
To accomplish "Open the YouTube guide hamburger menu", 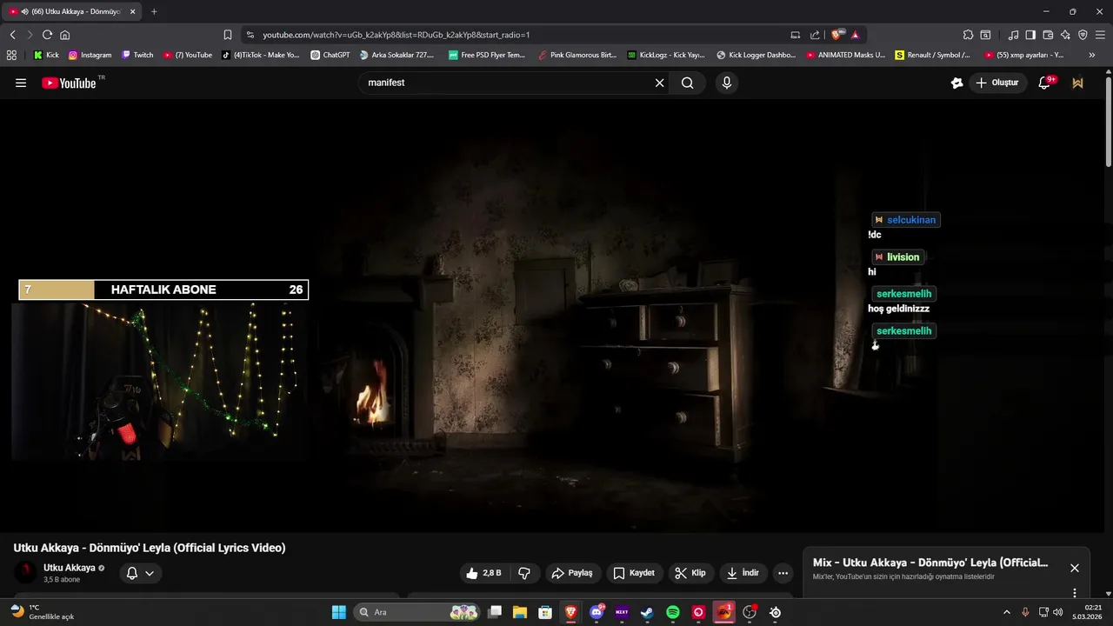I will click(21, 83).
